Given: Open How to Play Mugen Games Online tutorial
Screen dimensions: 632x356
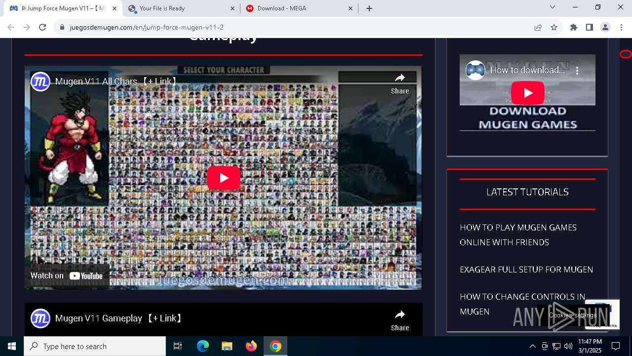Looking at the screenshot, I should click(518, 235).
